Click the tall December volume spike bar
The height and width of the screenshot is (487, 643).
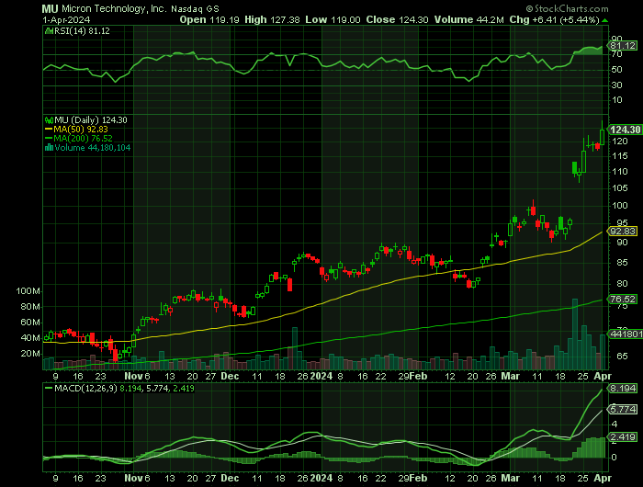coord(295,348)
